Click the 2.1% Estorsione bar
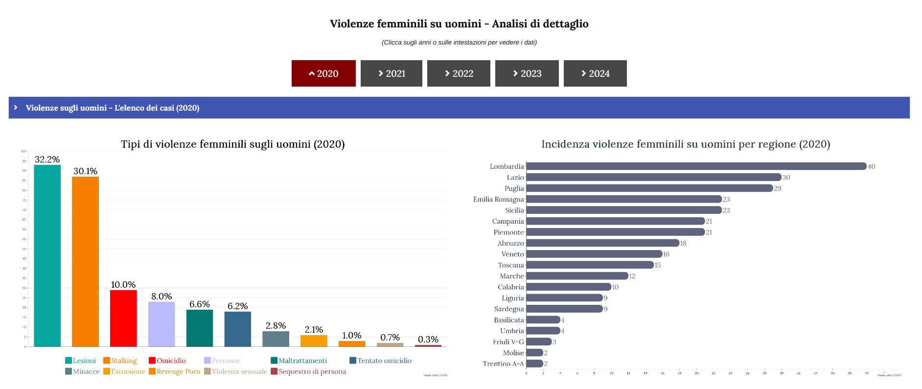 tap(314, 341)
